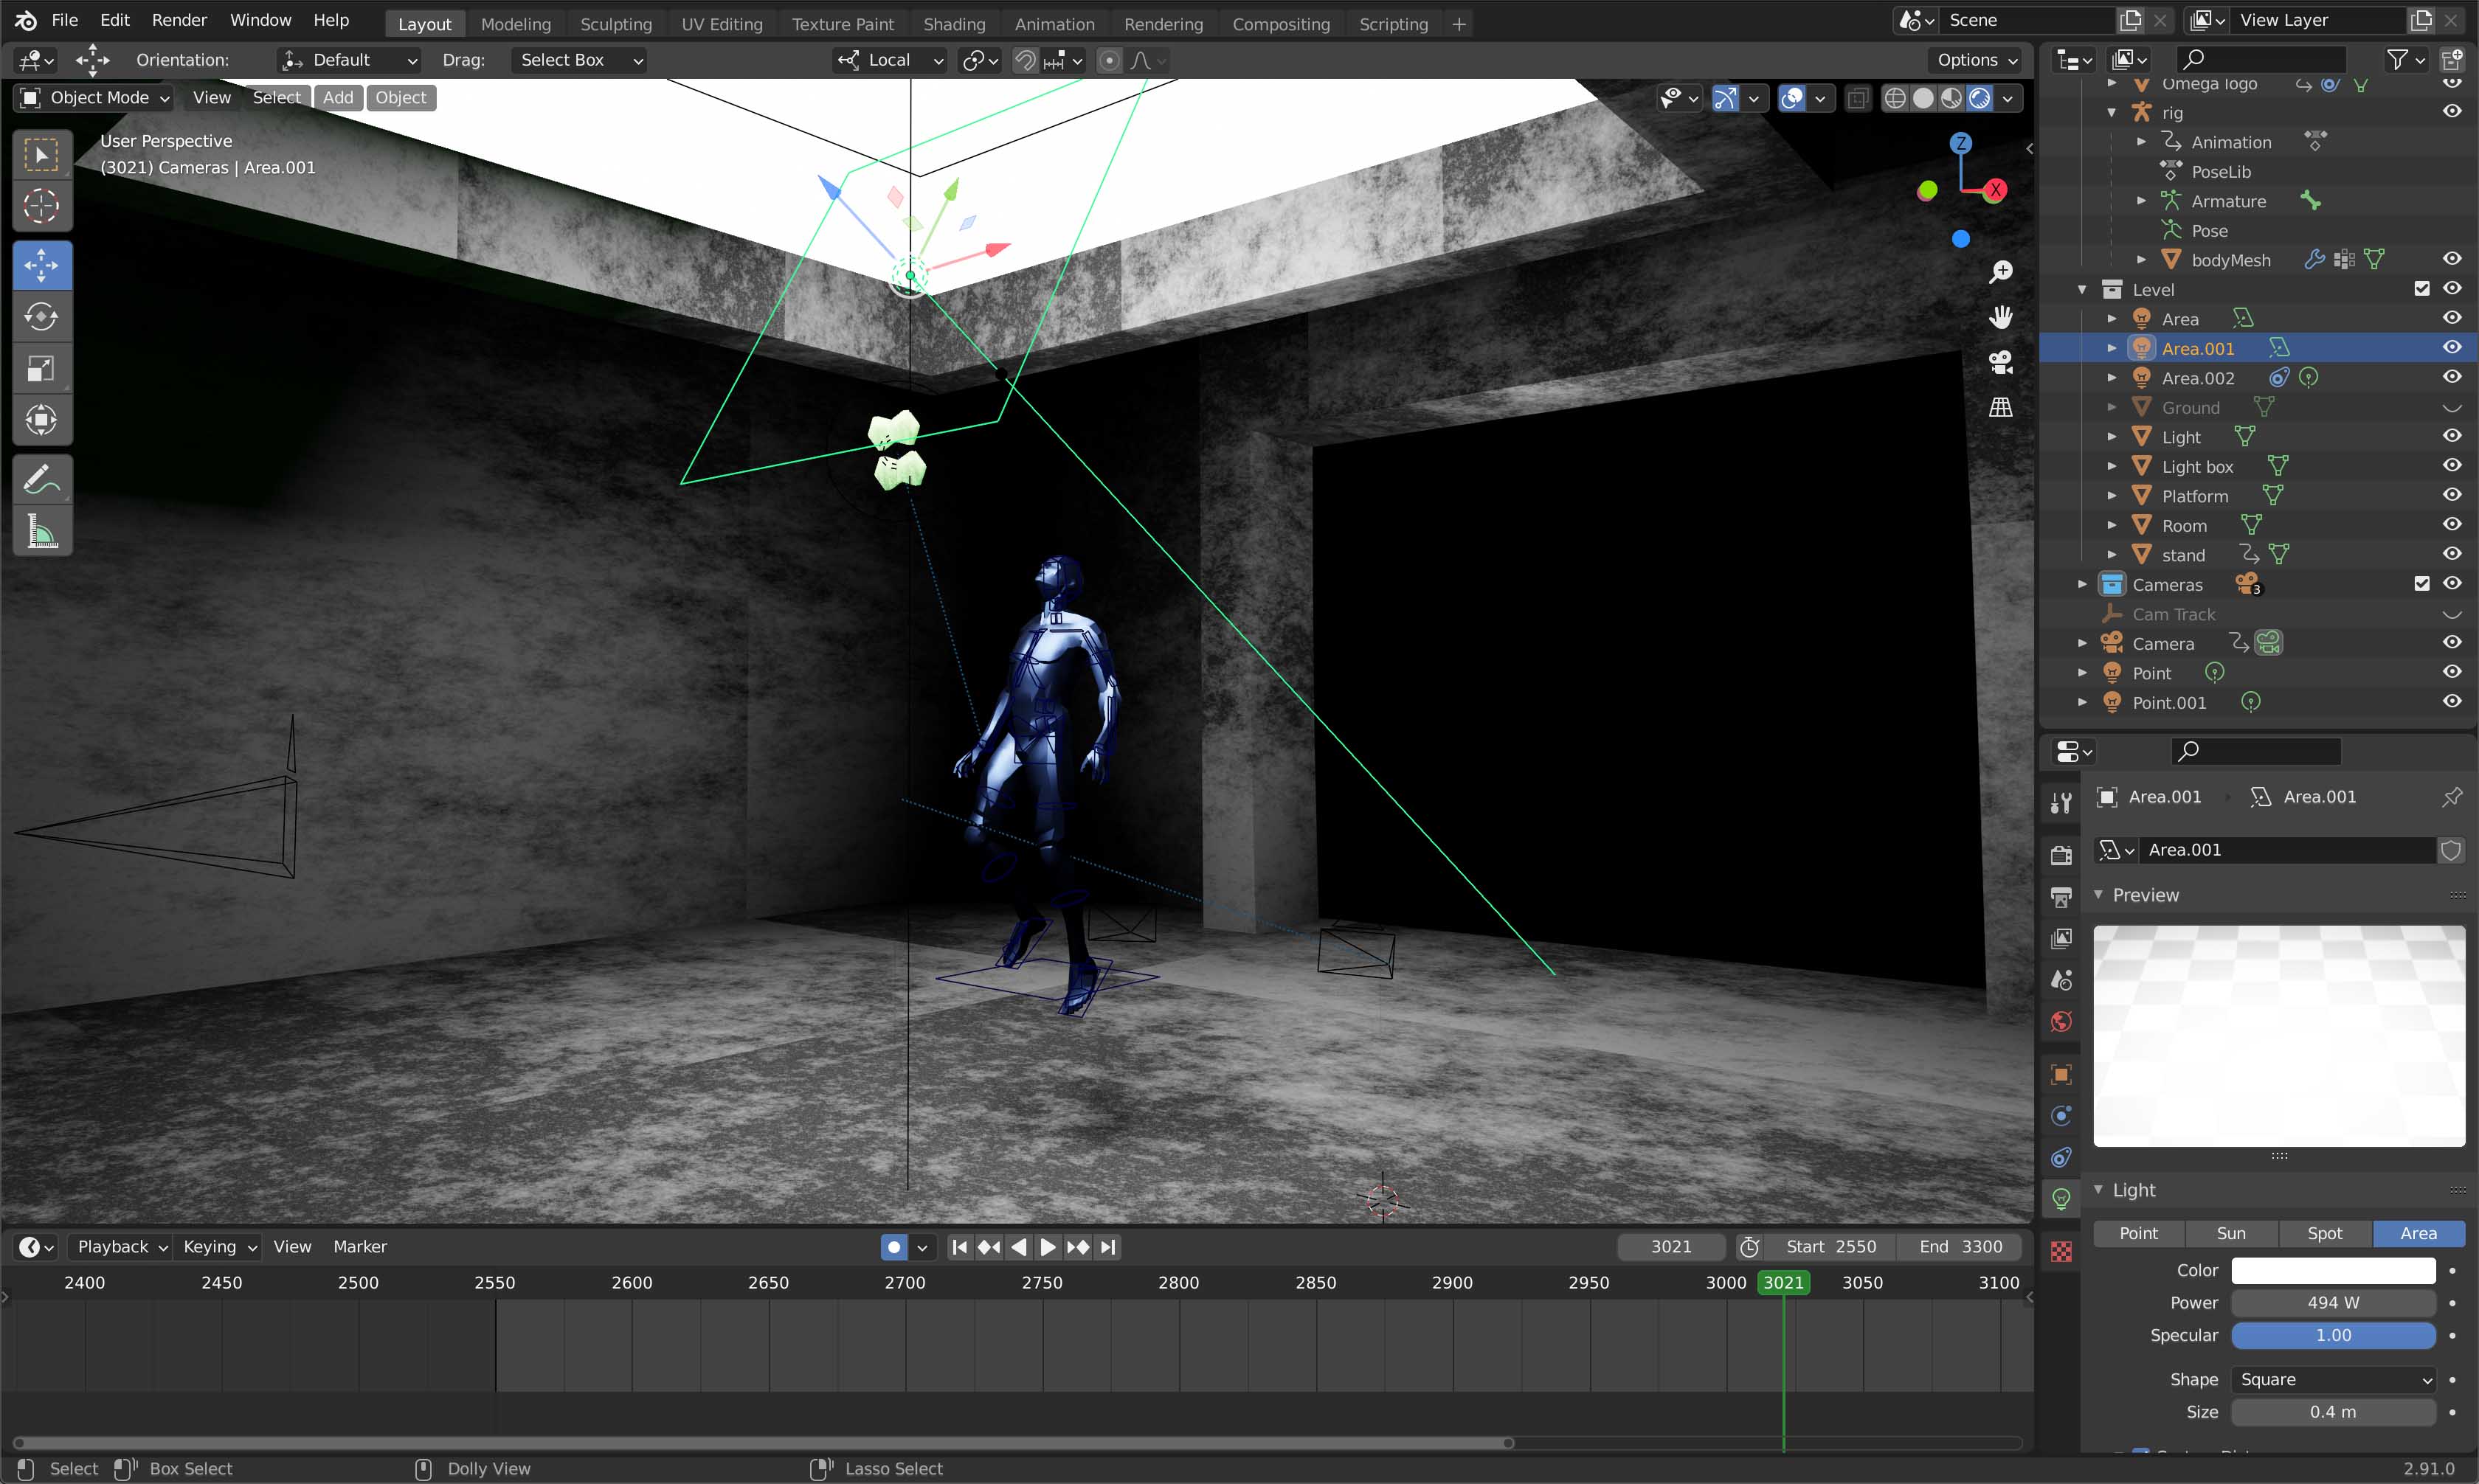Switch perspective/orthographic grid icon
The height and width of the screenshot is (1484, 2479).
[x=2001, y=407]
